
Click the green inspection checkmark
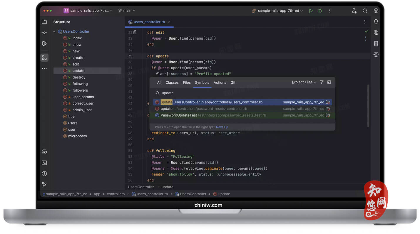[x=366, y=31]
